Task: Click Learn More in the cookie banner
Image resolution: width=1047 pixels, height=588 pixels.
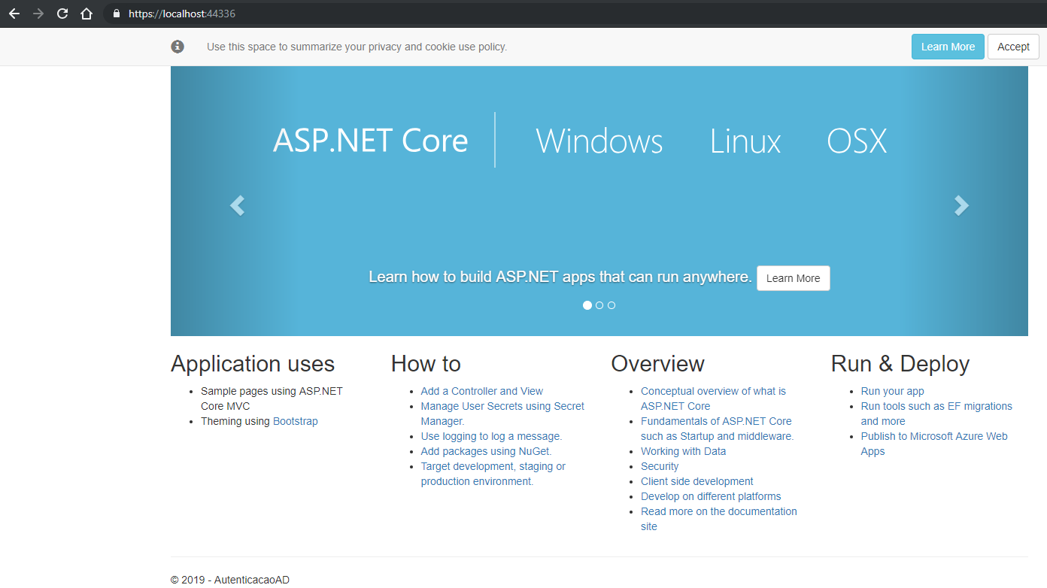Action: (947, 47)
